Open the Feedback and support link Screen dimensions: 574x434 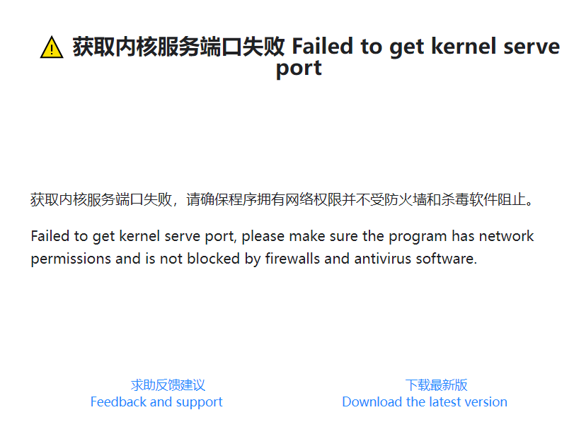[x=156, y=402]
